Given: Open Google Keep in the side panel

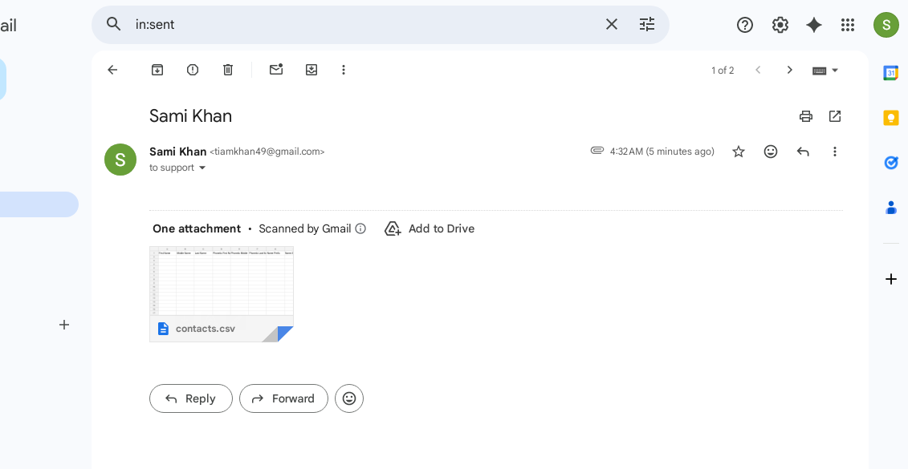Looking at the screenshot, I should (x=890, y=118).
